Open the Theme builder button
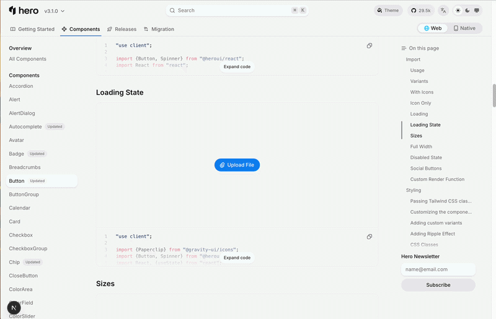 388,11
